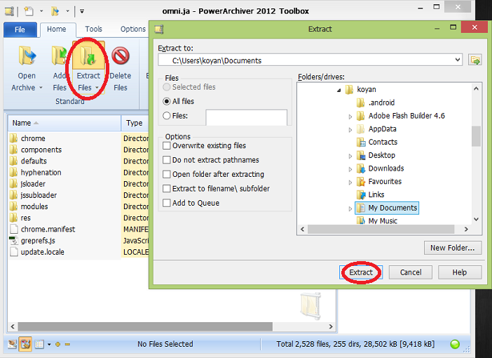
Task: Select the Files: radio button
Action: point(167,116)
